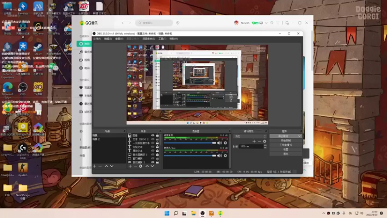Pop out the 混音器 dock panel
This screenshot has height=218, width=387.
point(229,131)
